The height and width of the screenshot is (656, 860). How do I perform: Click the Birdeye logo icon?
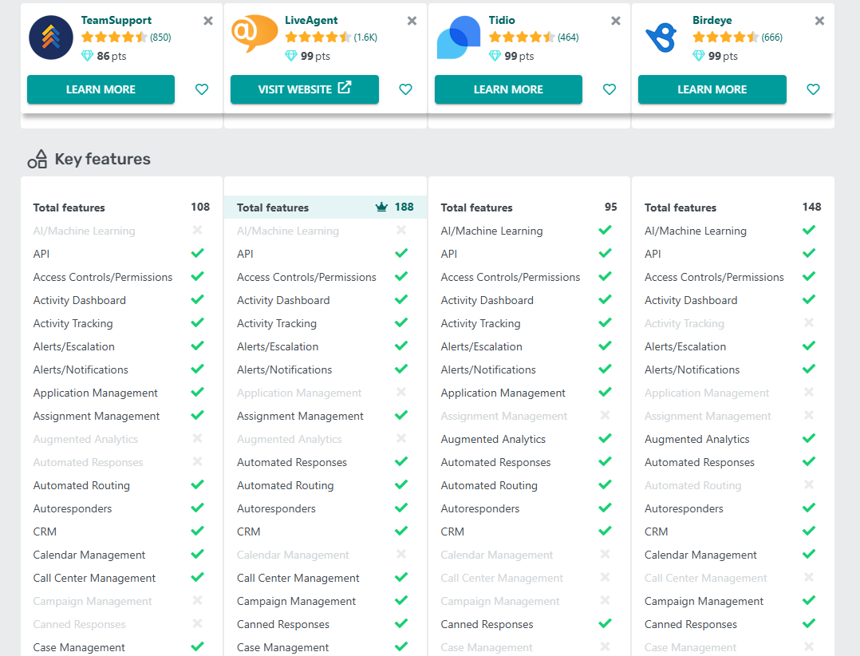[662, 37]
